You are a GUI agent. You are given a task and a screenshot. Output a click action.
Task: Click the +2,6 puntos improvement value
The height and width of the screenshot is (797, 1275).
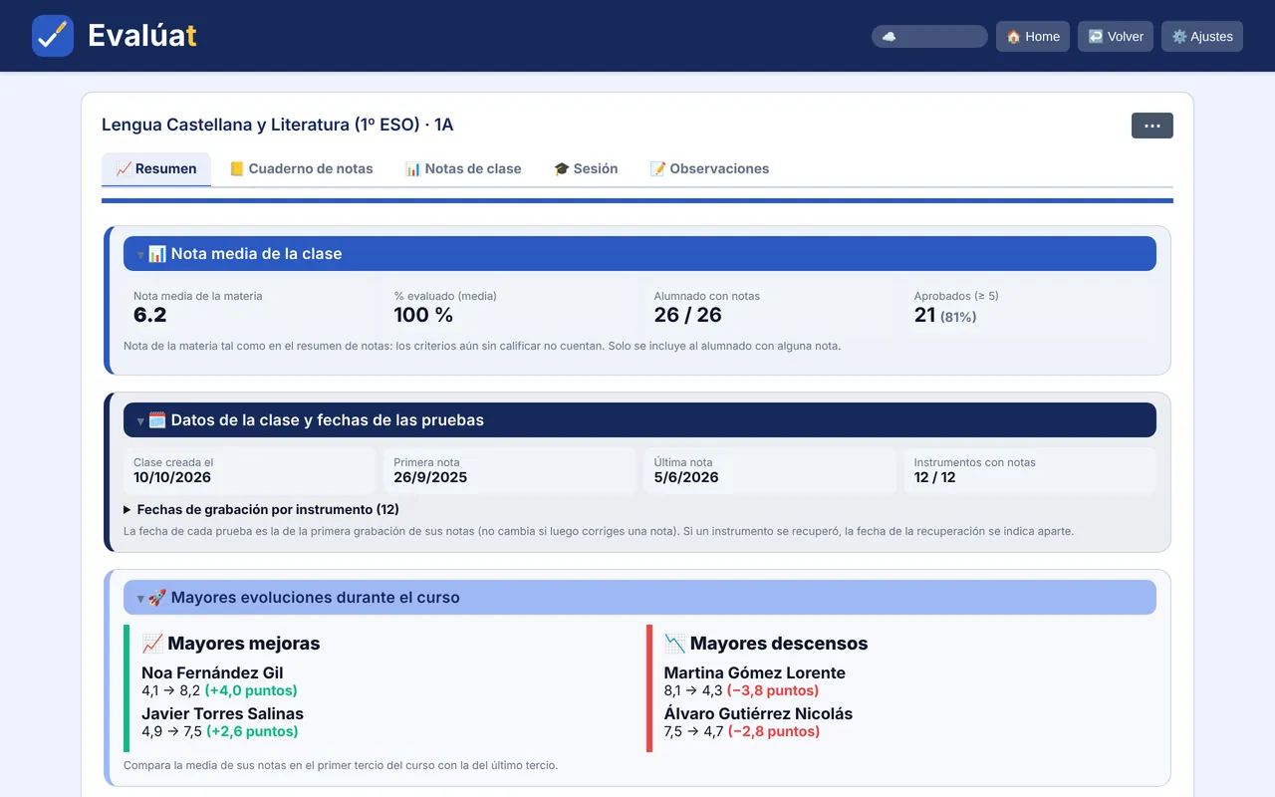252,731
